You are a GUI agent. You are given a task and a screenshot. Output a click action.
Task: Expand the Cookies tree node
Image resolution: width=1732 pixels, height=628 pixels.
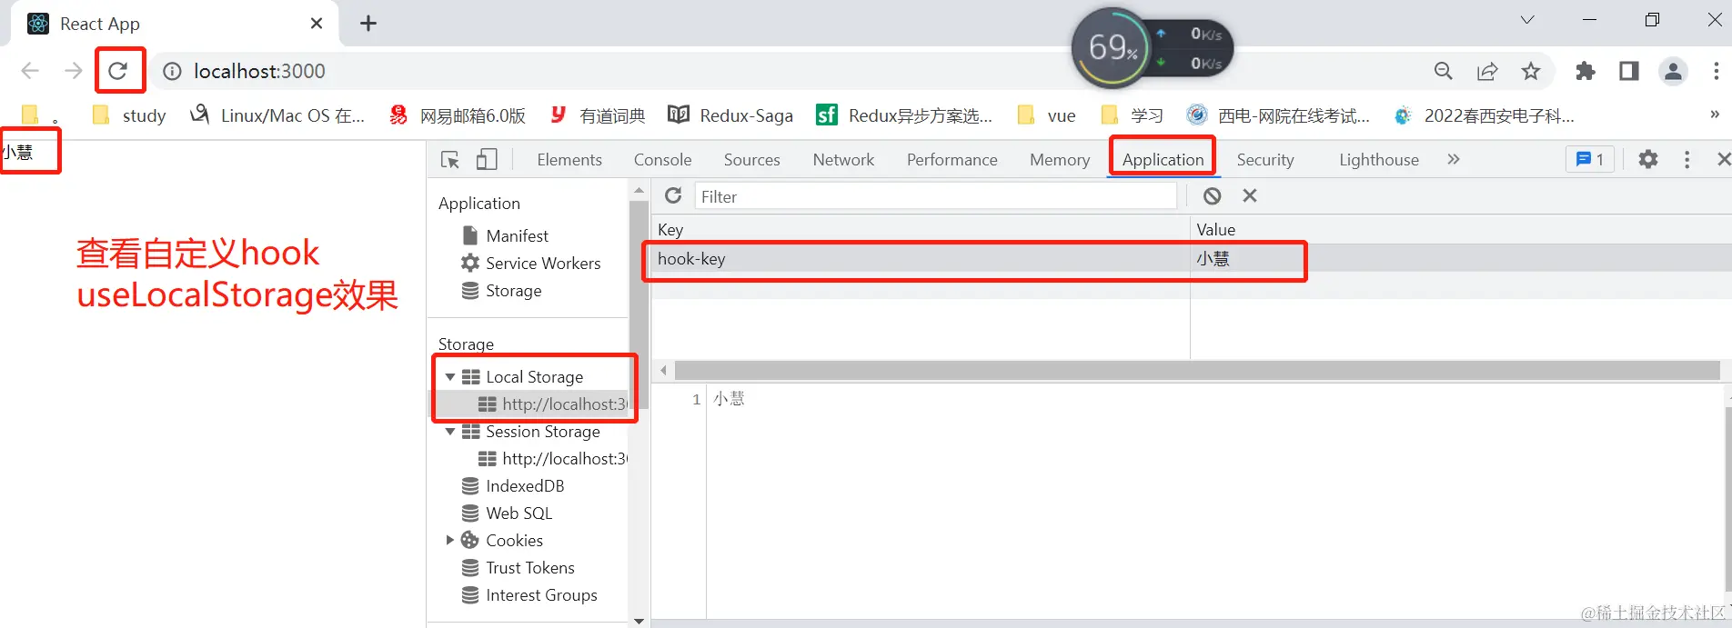pos(449,540)
